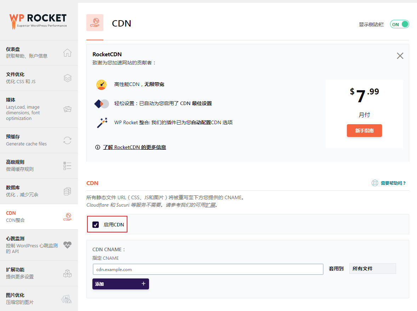Open the 扩展 link in CDN description
Image resolution: width=417 pixels, height=311 pixels.
pos(210,205)
